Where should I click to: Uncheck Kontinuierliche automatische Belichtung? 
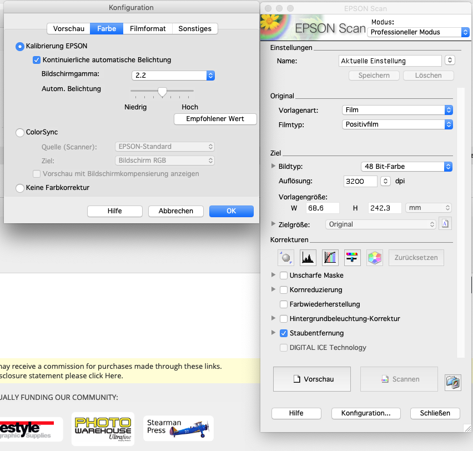coord(37,60)
